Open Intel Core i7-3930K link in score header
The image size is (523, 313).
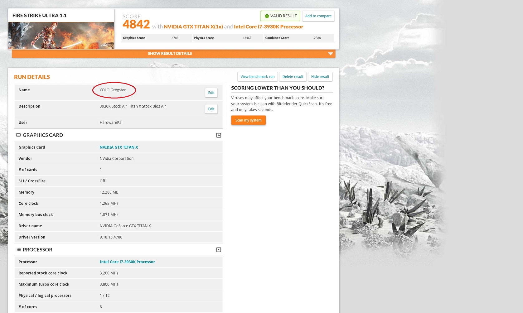(269, 27)
